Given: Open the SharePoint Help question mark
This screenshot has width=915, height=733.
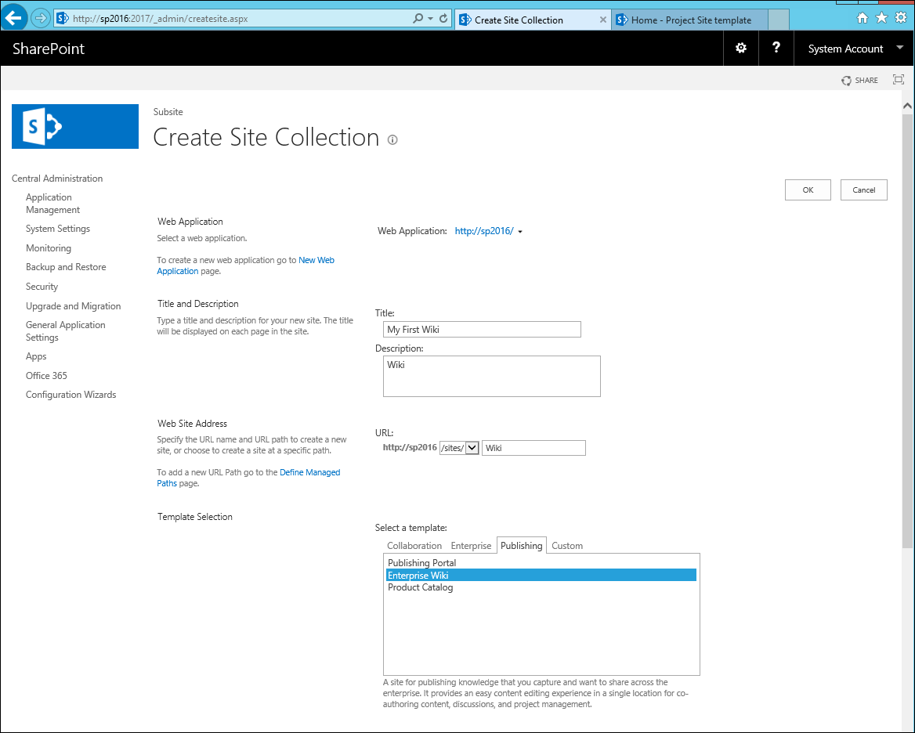Looking at the screenshot, I should (776, 48).
